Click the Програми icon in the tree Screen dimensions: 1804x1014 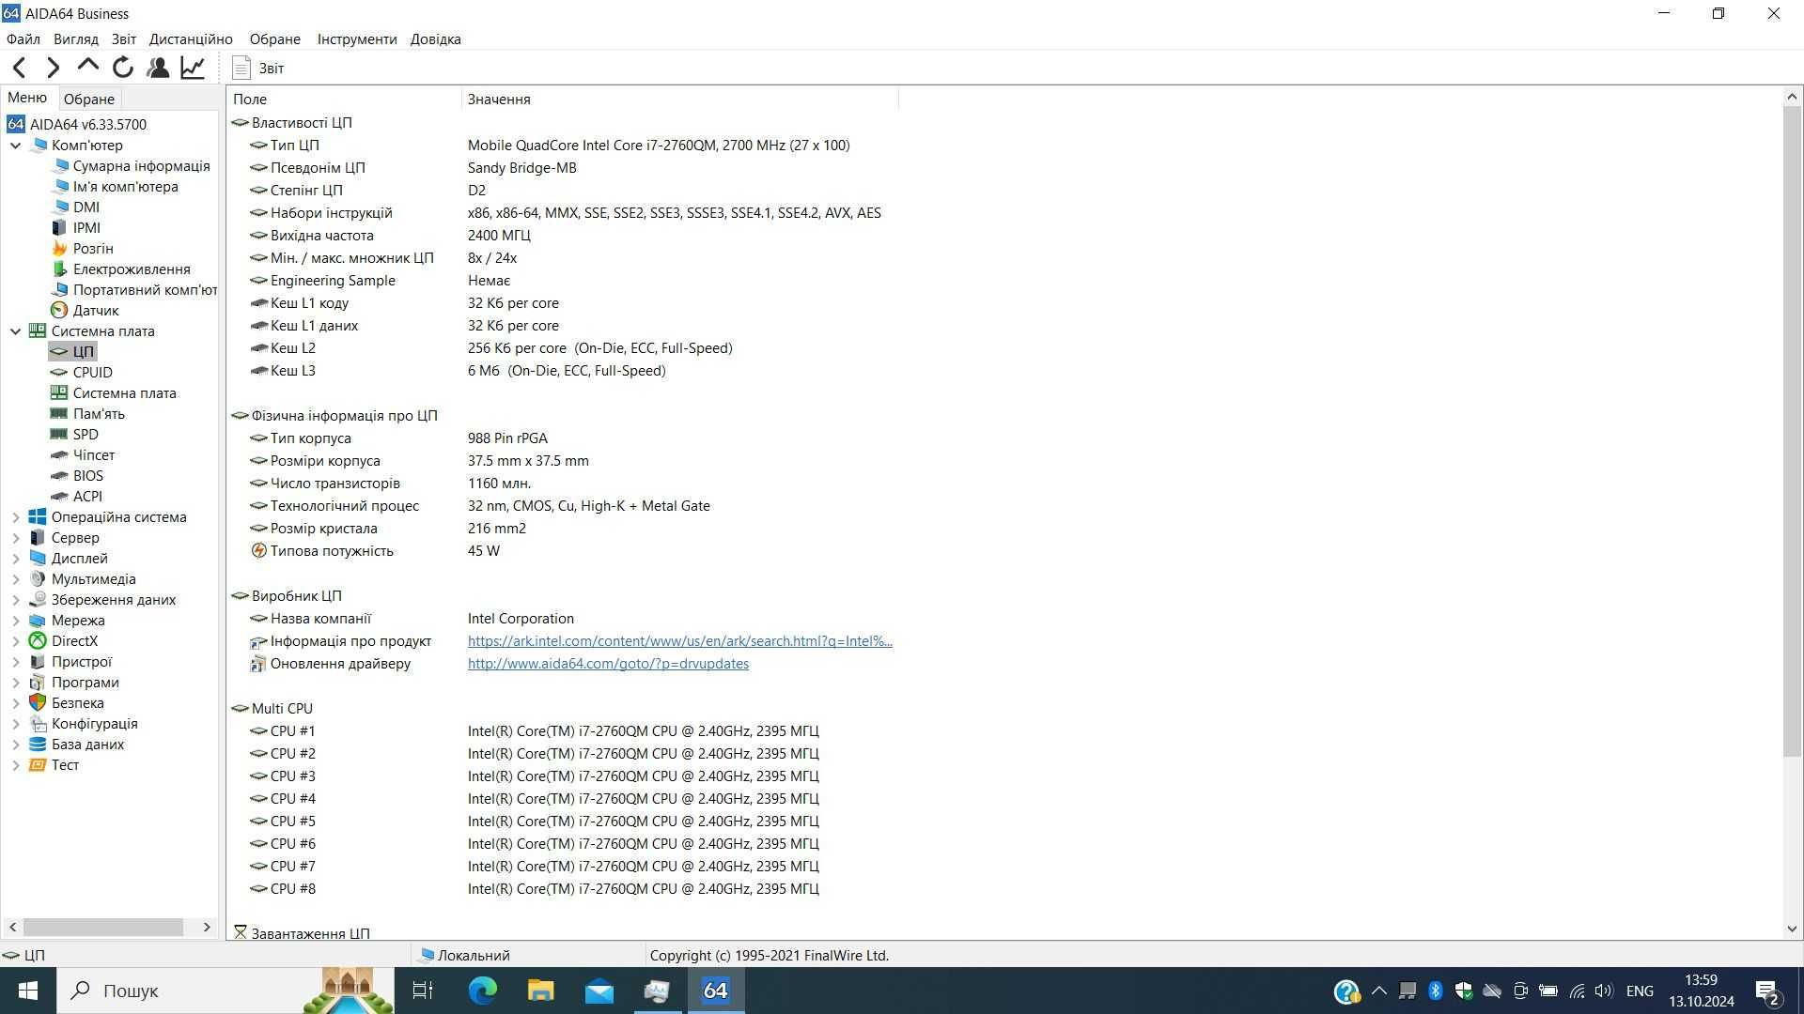[x=38, y=683]
